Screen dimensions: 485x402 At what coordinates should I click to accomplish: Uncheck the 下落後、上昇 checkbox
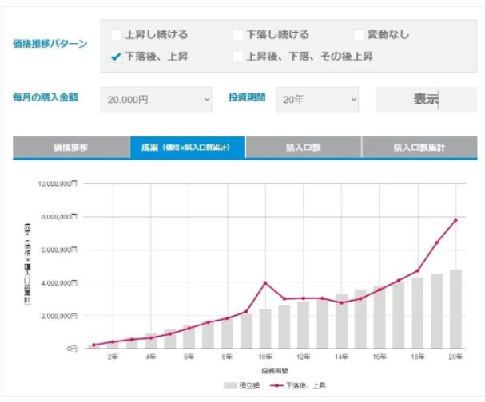coord(117,57)
